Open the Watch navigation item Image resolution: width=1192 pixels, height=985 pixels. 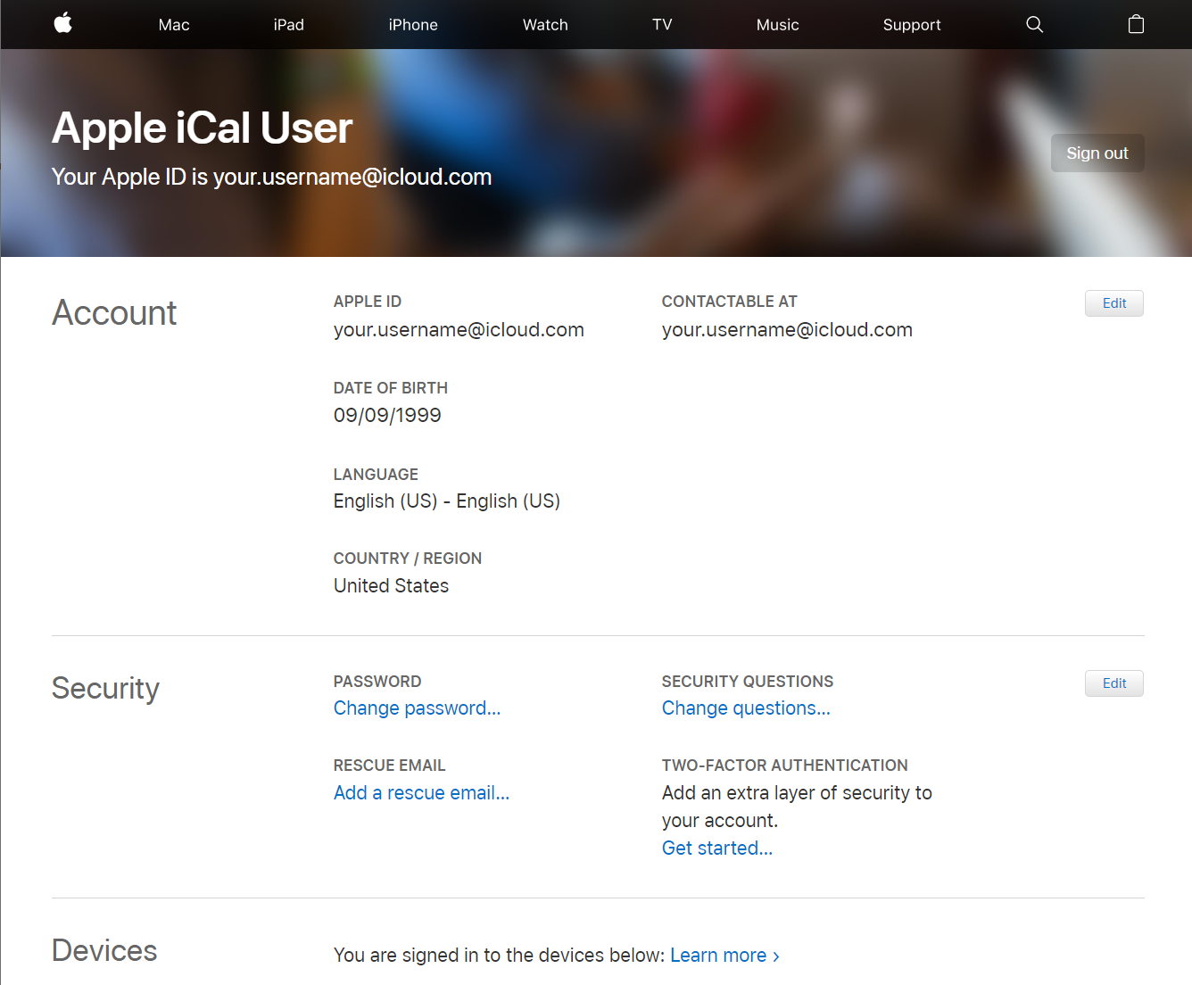[x=545, y=25]
